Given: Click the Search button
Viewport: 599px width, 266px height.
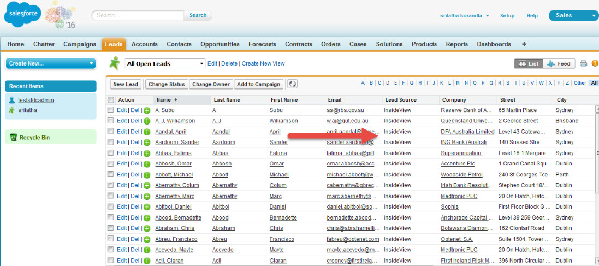Looking at the screenshot, I should pyautogui.click(x=198, y=15).
